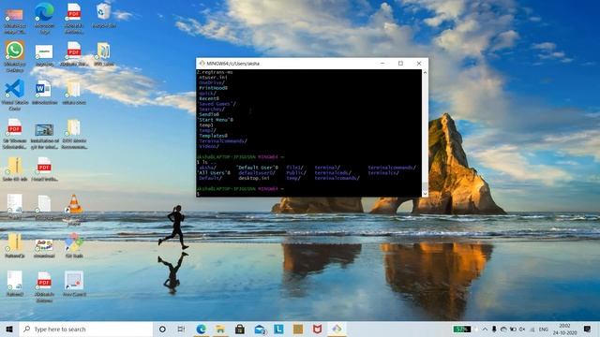Show hidden system tray icons

tap(485, 329)
